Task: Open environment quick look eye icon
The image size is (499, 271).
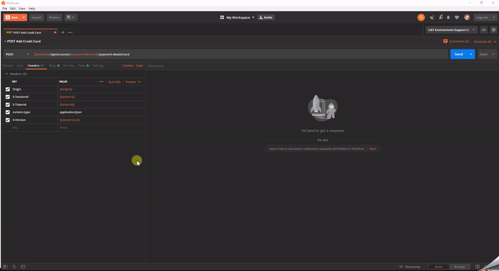Action: pos(483,29)
